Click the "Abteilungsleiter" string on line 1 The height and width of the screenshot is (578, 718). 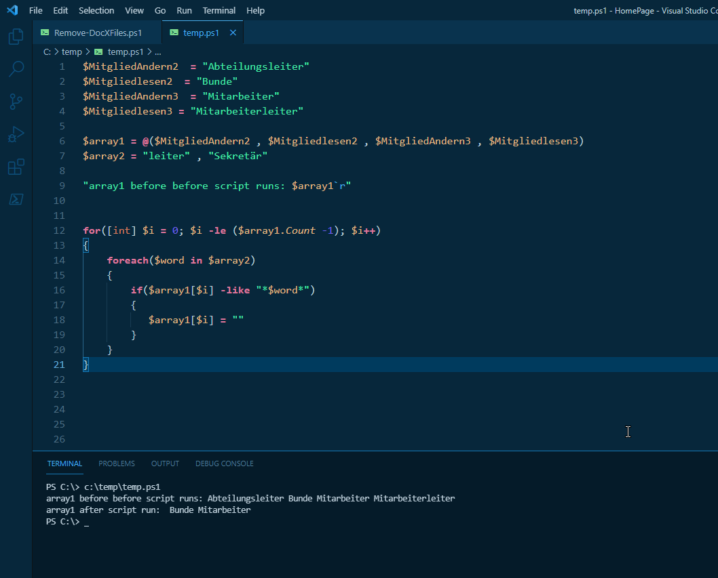[x=256, y=66]
